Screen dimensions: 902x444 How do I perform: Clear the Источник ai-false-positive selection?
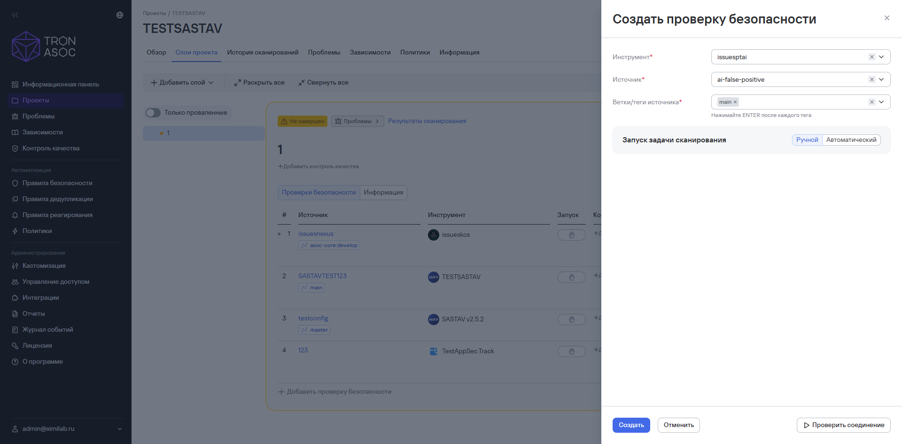coord(872,79)
